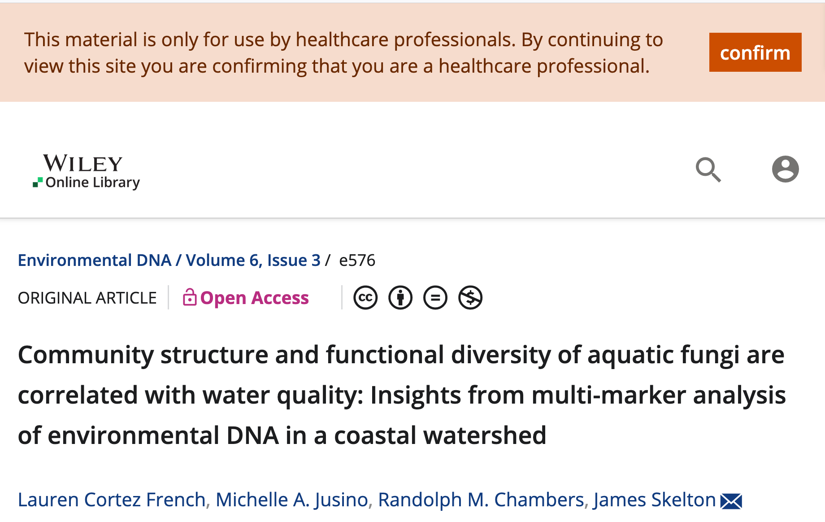
Task: Click the Open Access padlock icon
Action: click(x=190, y=297)
